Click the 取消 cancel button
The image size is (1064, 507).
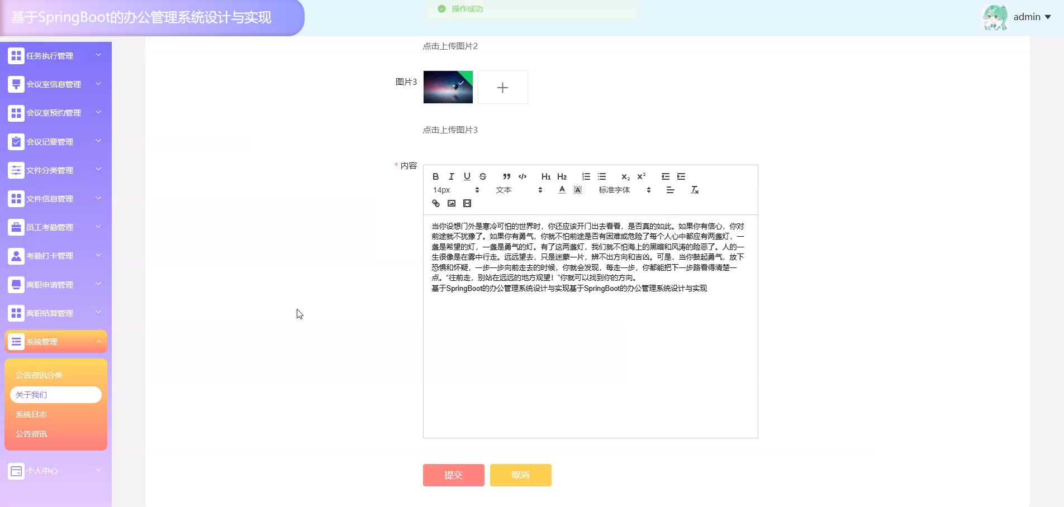(x=520, y=475)
